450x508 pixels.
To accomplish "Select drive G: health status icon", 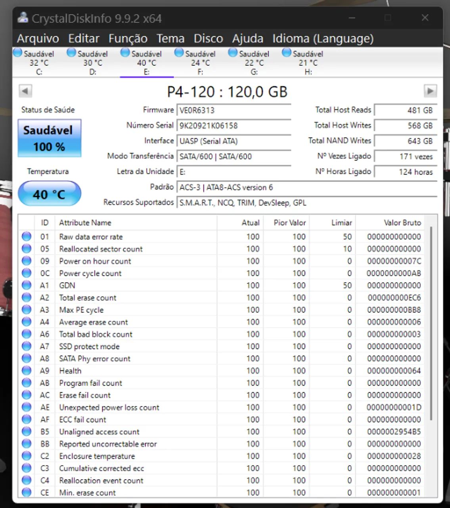I will pos(233,52).
